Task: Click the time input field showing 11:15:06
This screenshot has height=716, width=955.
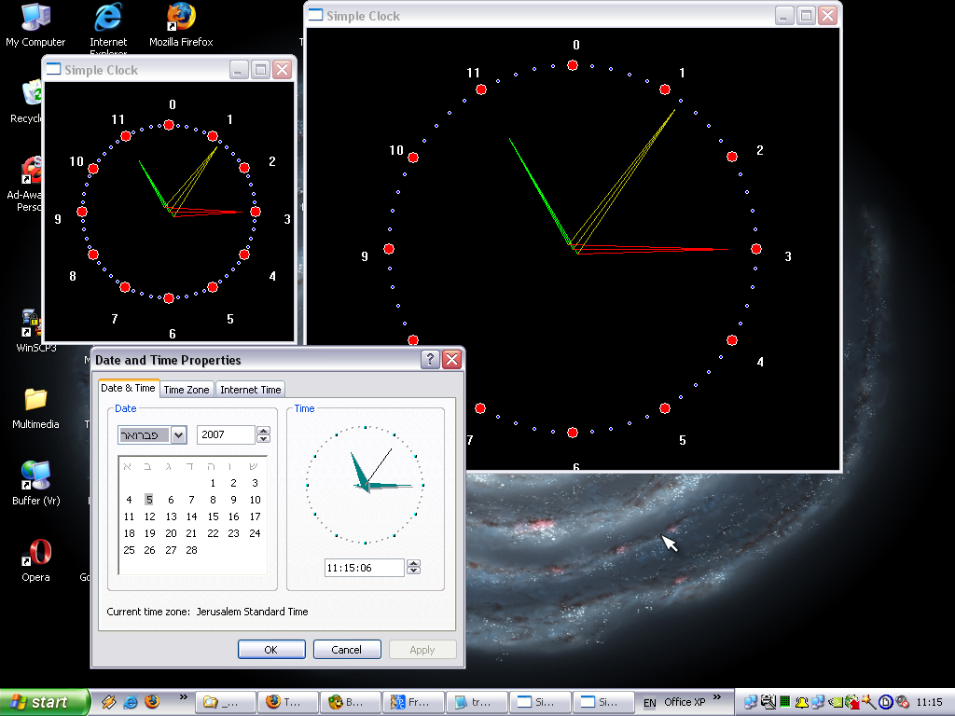Action: tap(364, 568)
